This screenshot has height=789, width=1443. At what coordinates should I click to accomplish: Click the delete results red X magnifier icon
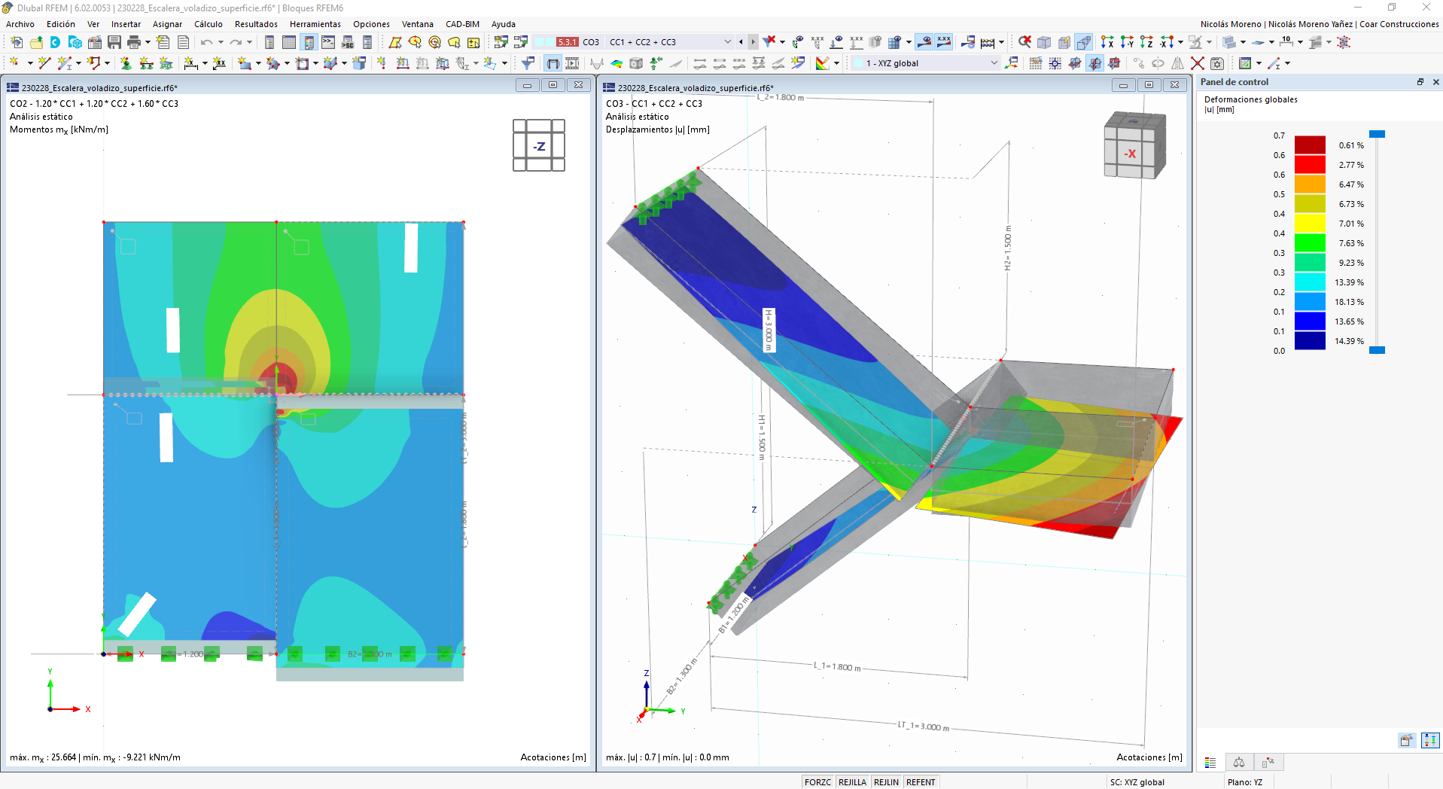pos(1024,42)
